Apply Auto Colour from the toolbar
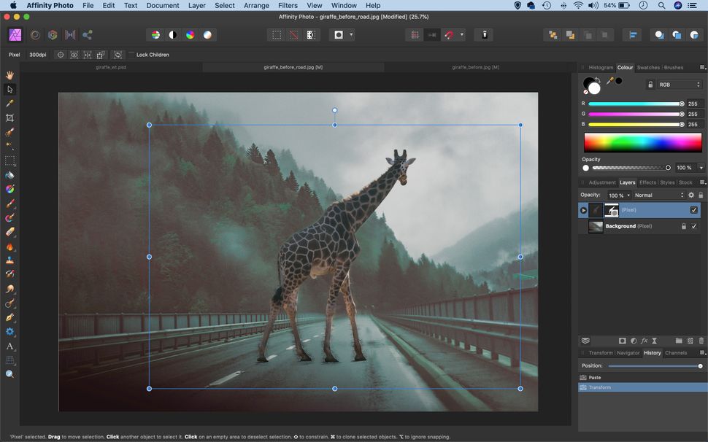The width and height of the screenshot is (708, 442). [x=190, y=34]
